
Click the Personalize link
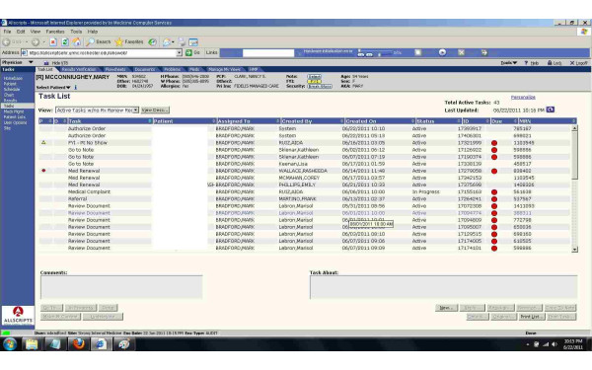pos(523,98)
